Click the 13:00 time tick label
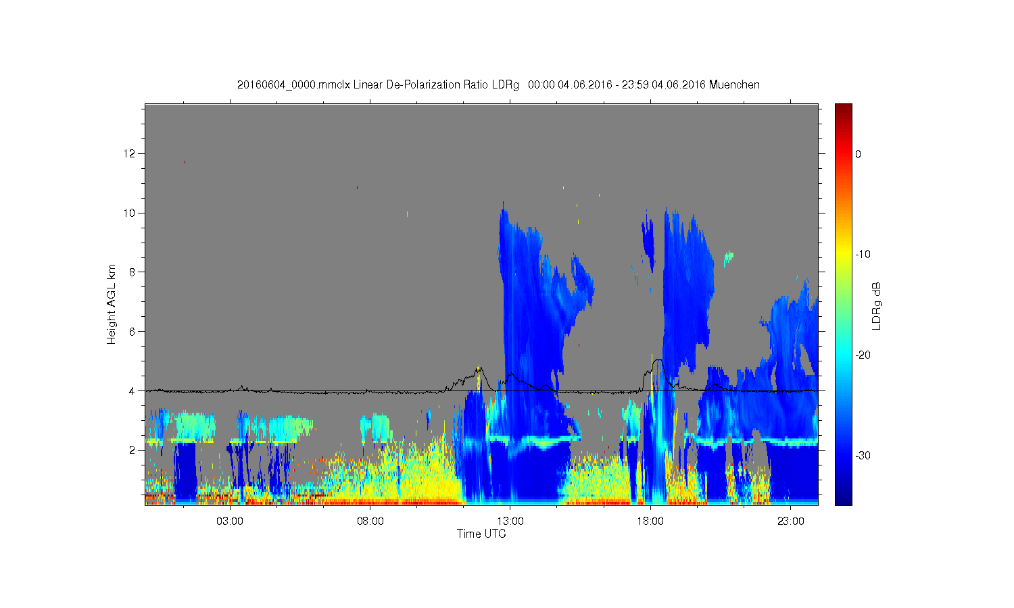 510,522
